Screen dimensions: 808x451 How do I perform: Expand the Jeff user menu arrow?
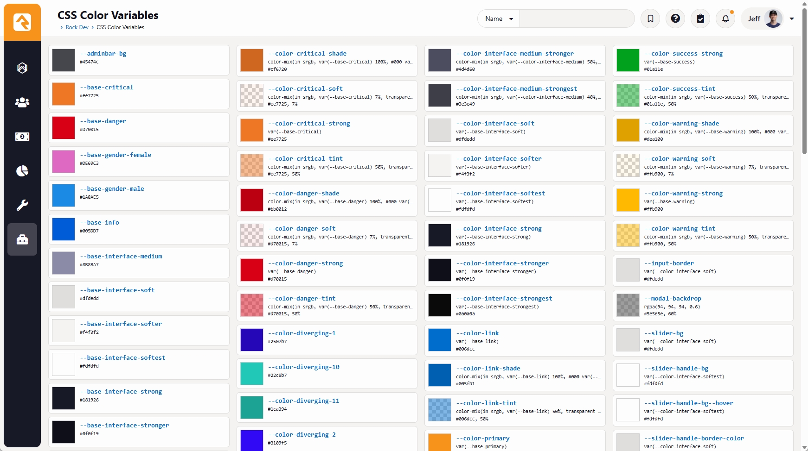tap(792, 19)
